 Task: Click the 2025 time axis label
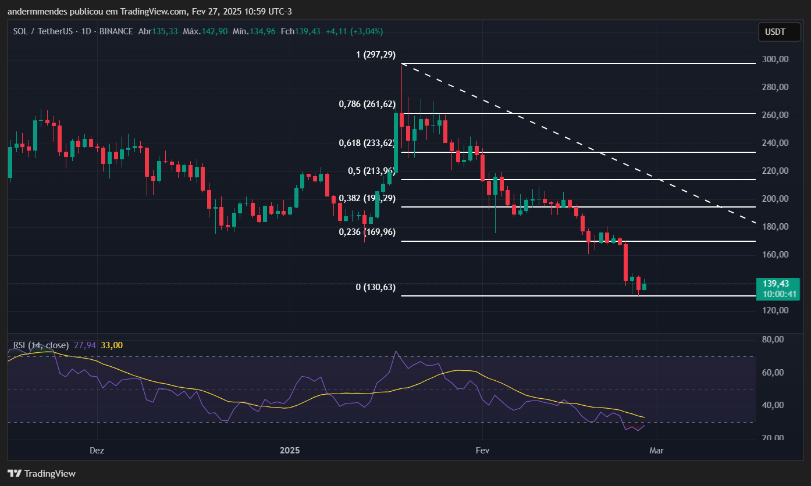pos(289,451)
